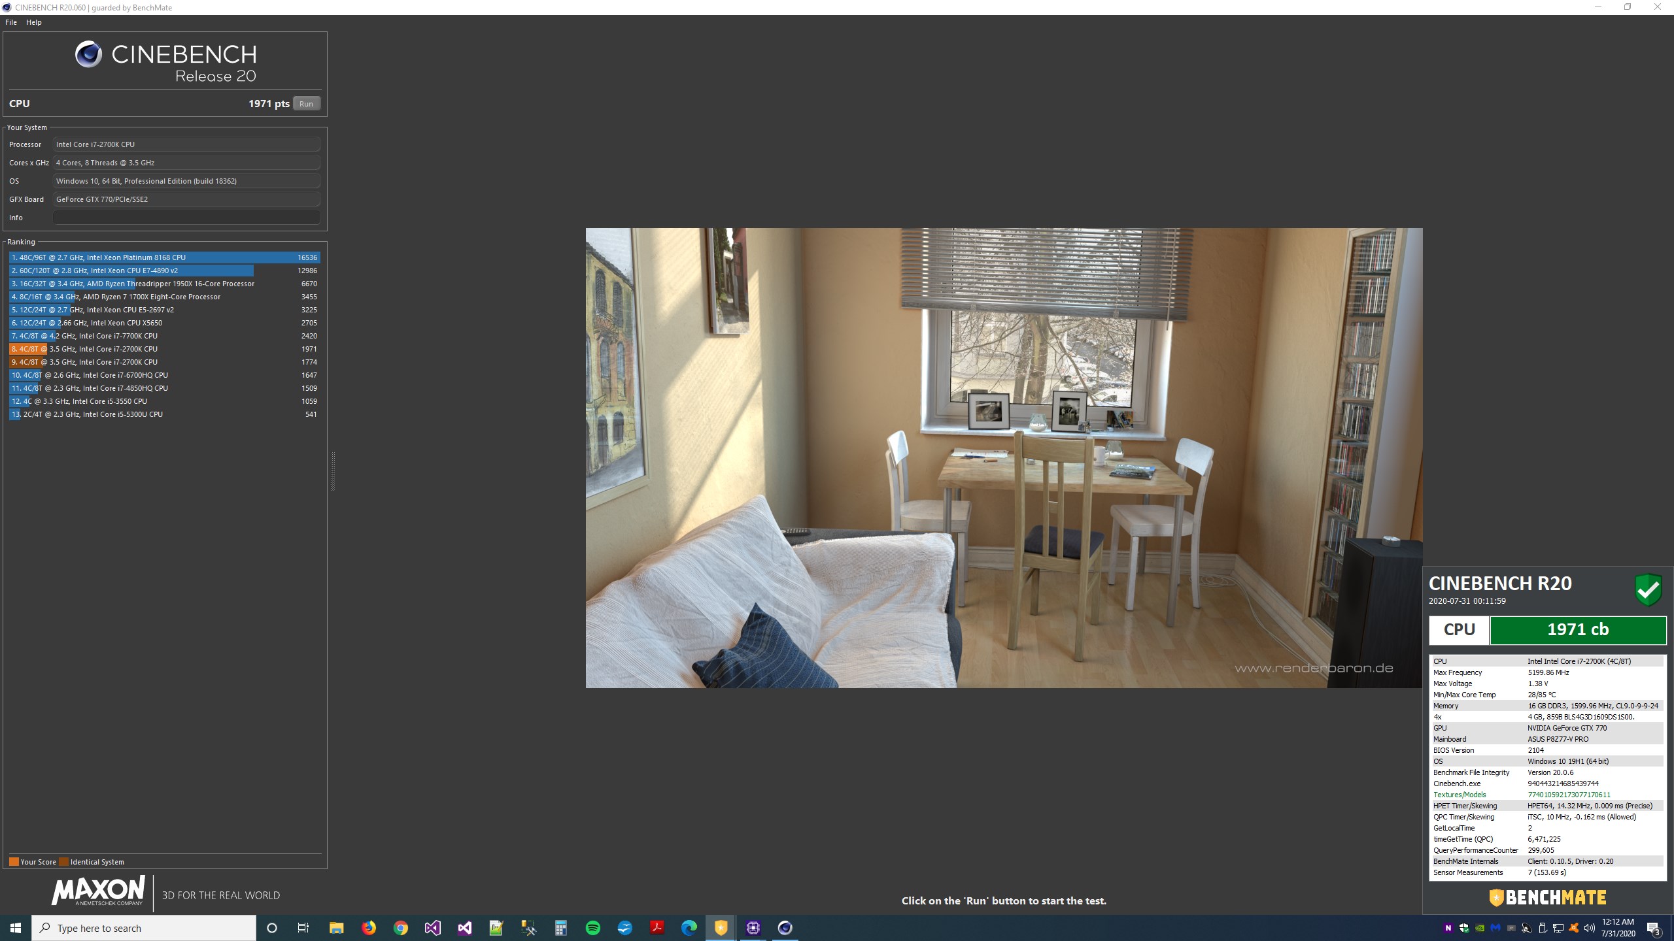Select the Processor field Intel Core i7-2700K
Image resolution: width=1674 pixels, height=941 pixels.
[x=187, y=144]
